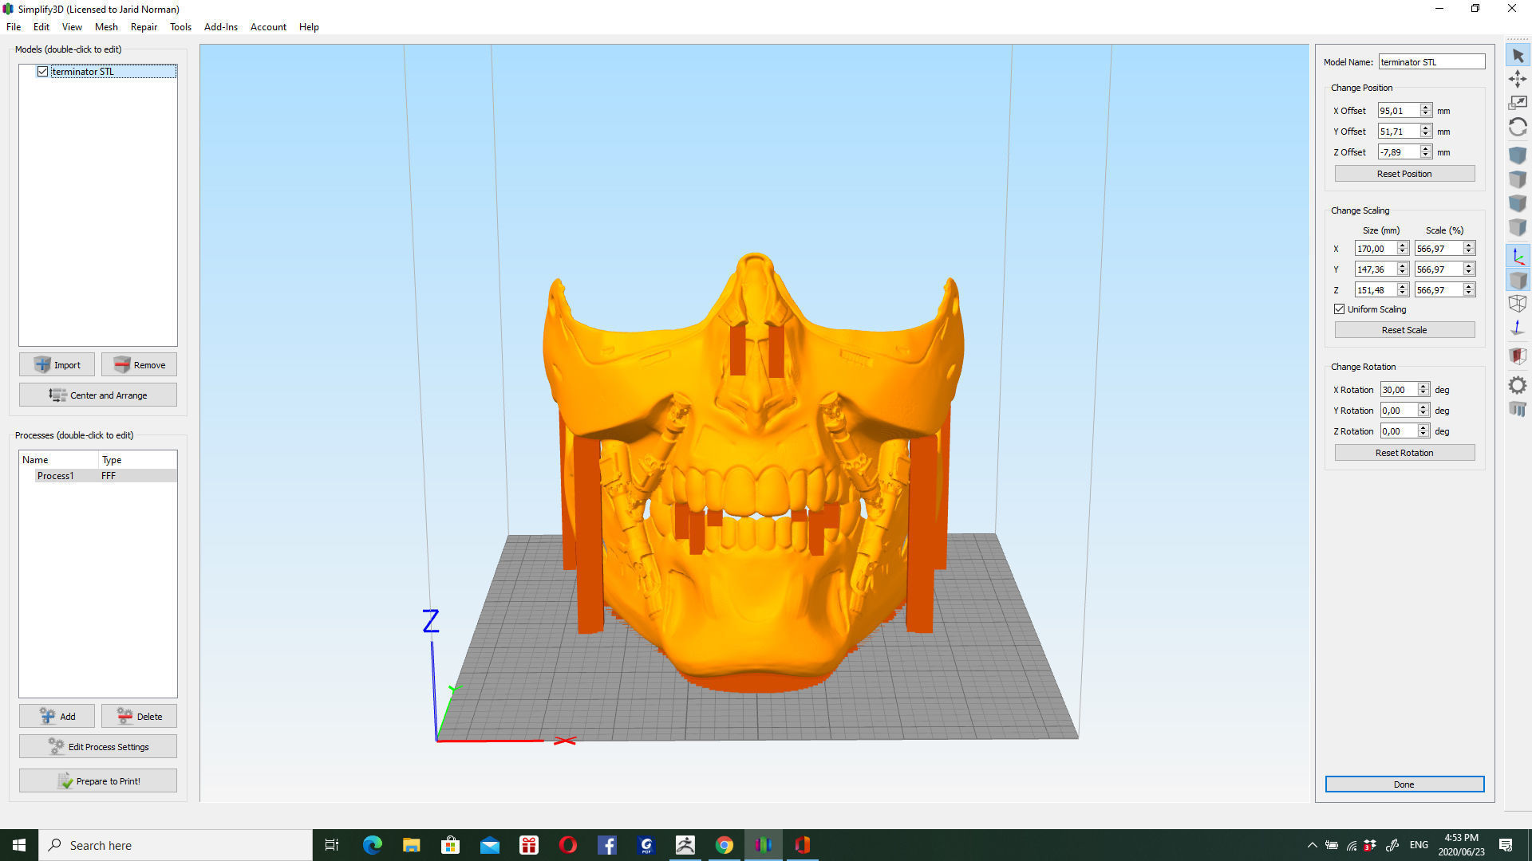
Task: Click the Add process button
Action: (57, 717)
